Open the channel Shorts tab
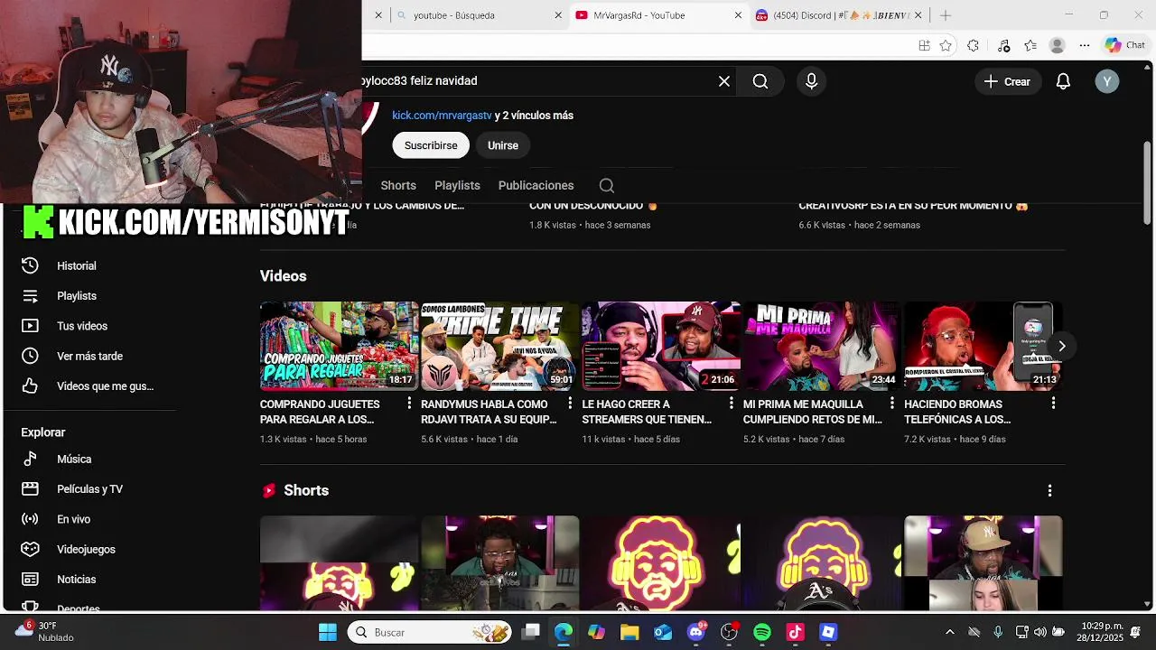The width and height of the screenshot is (1156, 650). pos(398,185)
